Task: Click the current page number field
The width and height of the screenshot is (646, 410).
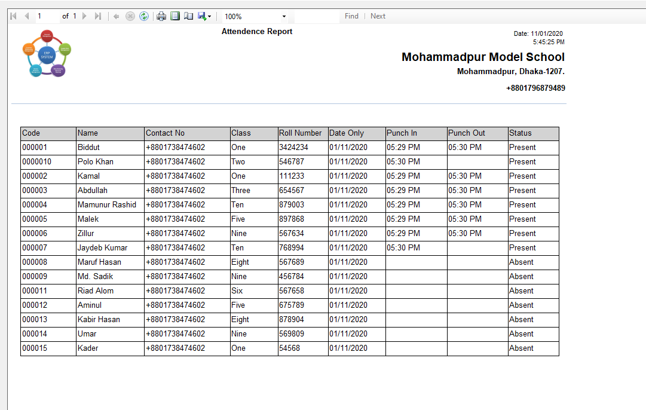Action: pyautogui.click(x=47, y=16)
